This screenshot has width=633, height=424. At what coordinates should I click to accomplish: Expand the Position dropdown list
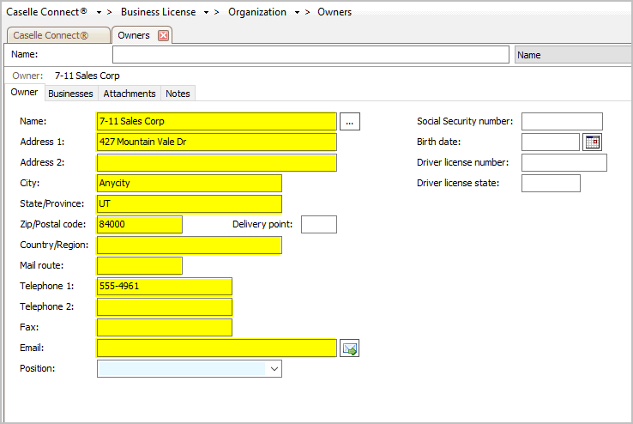pyautogui.click(x=274, y=368)
